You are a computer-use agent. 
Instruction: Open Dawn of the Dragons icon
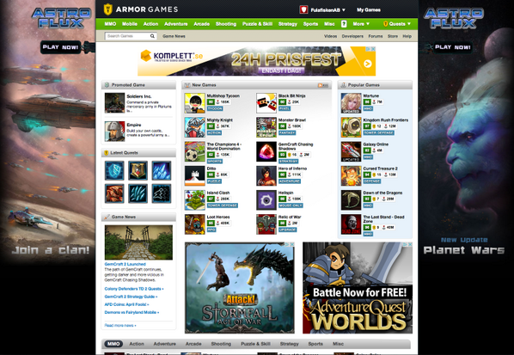coord(351,200)
